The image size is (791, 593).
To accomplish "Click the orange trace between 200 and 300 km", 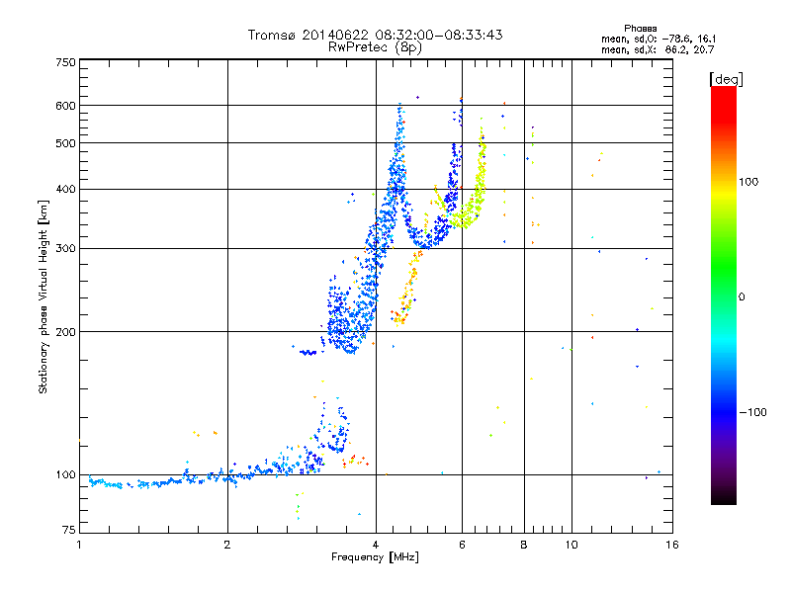I will pos(406,289).
